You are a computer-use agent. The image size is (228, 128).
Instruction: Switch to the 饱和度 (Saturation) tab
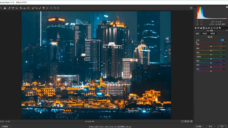(x=205, y=34)
